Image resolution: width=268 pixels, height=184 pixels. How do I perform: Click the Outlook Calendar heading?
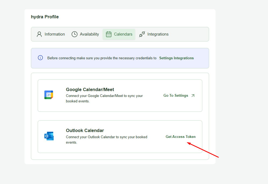(x=85, y=130)
